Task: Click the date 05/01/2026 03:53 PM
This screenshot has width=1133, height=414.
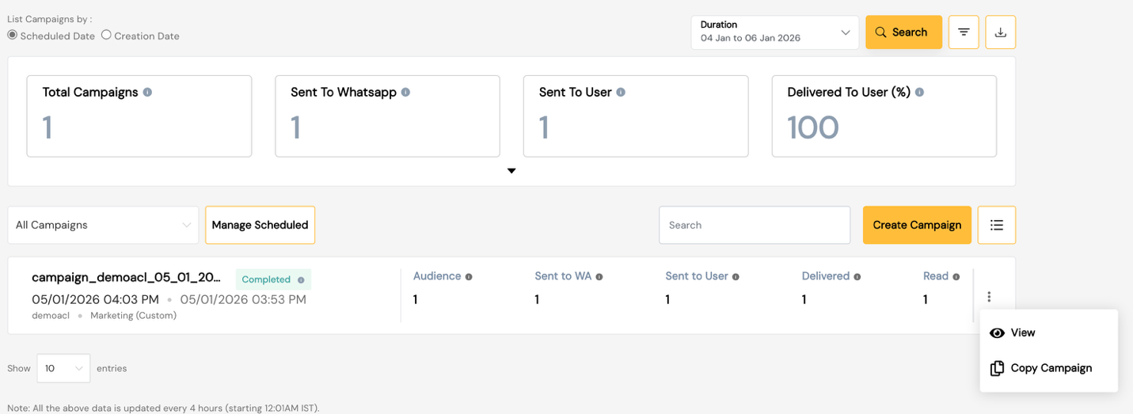Action: pos(243,299)
